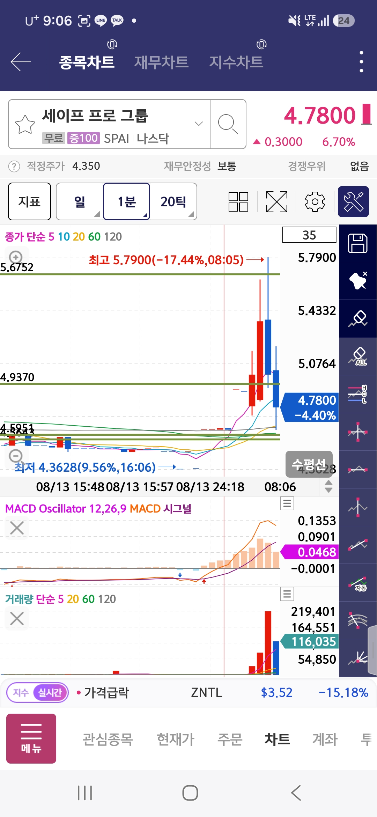377x817 pixels.
Task: Tap the back arrow in header
Action: pyautogui.click(x=21, y=62)
